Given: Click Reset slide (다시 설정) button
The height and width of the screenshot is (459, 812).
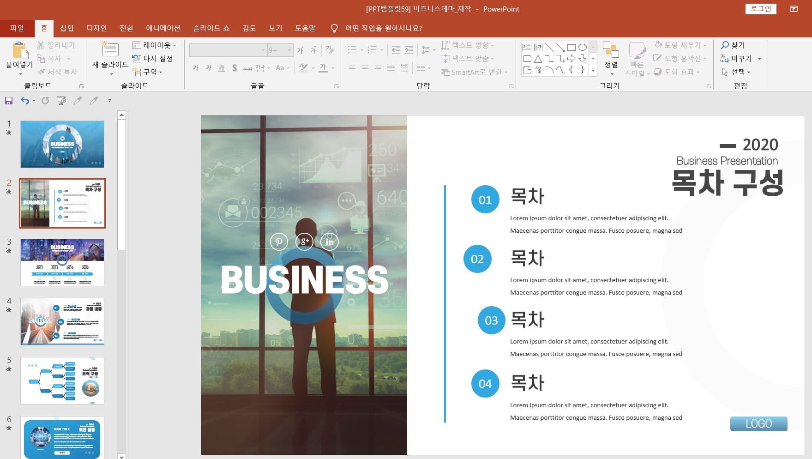Looking at the screenshot, I should coord(152,59).
